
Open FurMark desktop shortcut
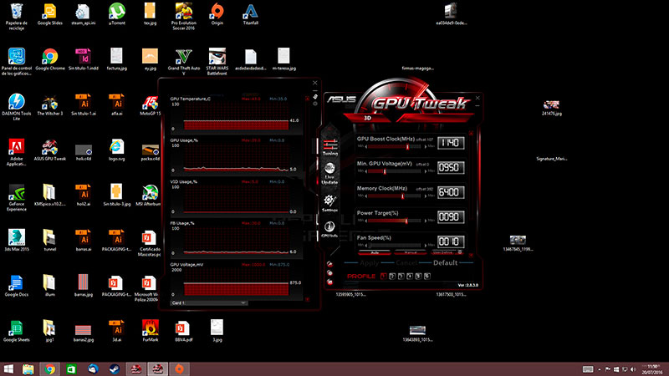click(x=150, y=327)
